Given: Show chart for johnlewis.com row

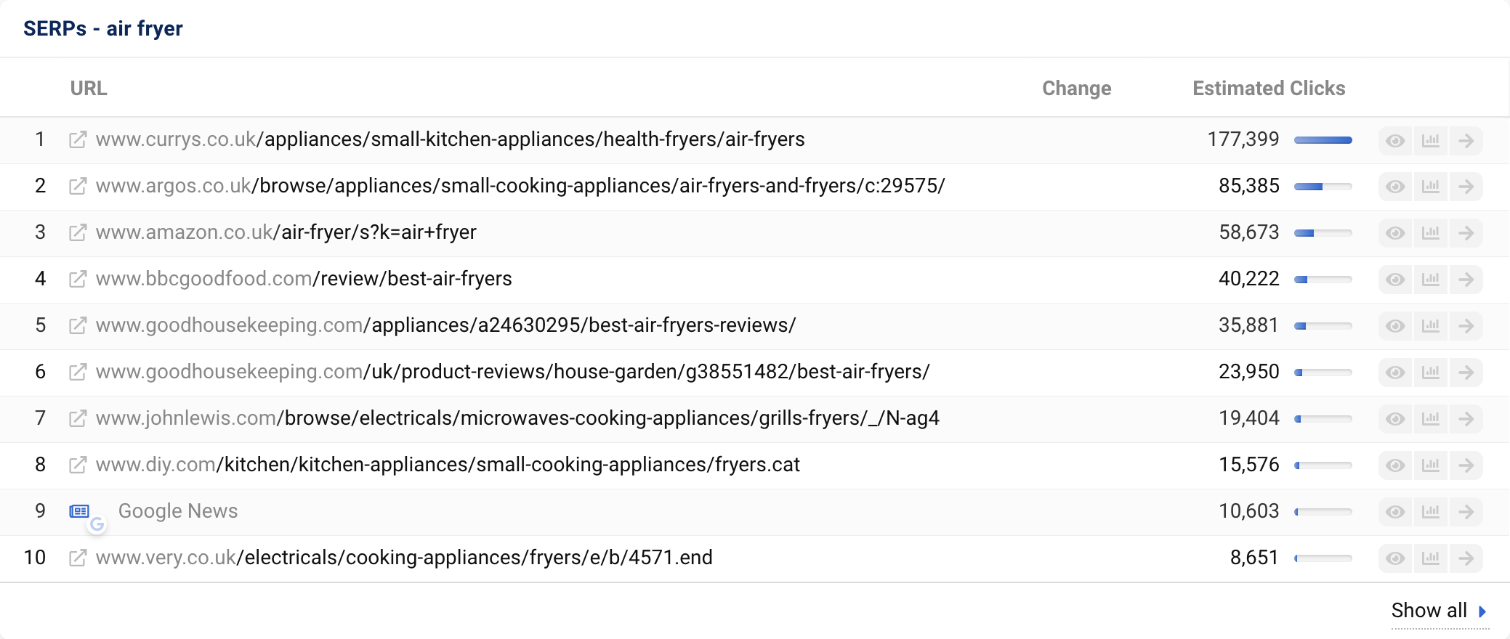Looking at the screenshot, I should 1431,419.
